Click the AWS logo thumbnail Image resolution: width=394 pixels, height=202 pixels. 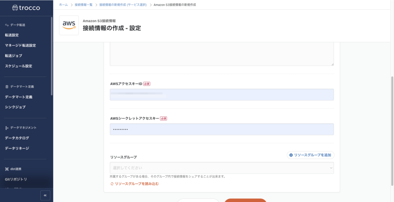point(69,25)
